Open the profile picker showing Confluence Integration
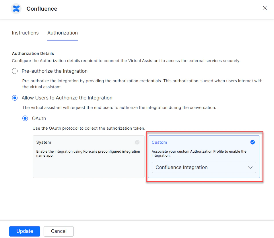Image resolution: width=274 pixels, height=238 pixels. click(204, 167)
